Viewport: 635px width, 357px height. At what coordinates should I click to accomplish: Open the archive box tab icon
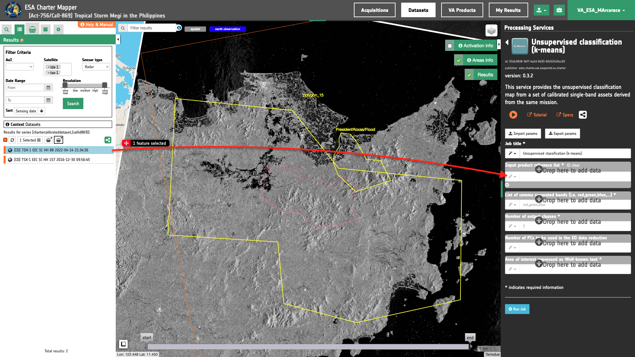point(46,29)
